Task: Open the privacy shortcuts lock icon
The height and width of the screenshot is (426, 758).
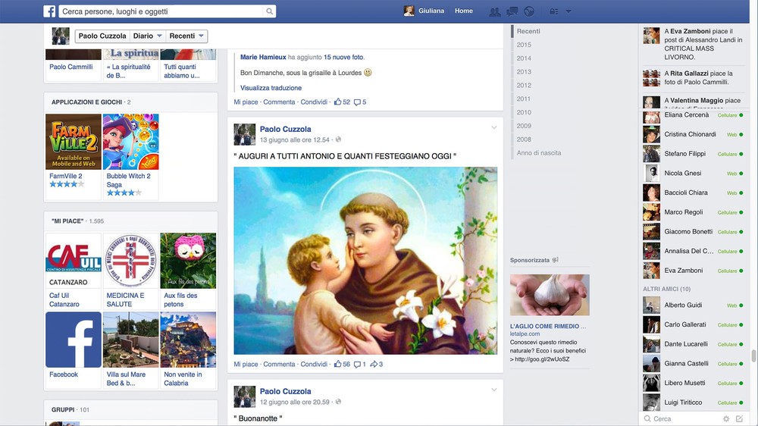Action: (x=554, y=11)
